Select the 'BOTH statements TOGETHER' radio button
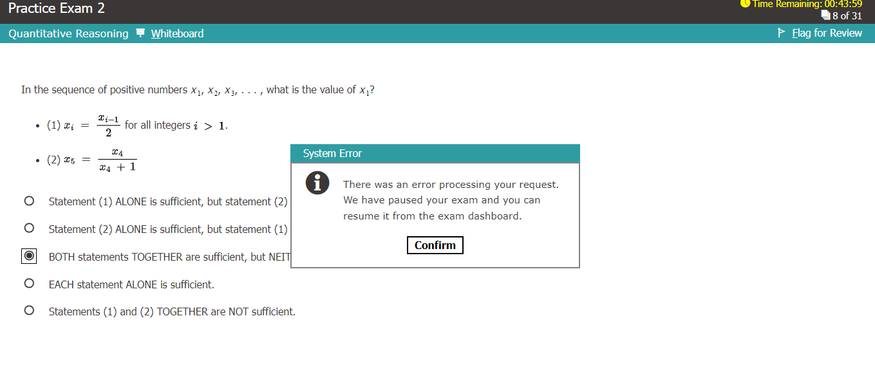 pos(29,256)
